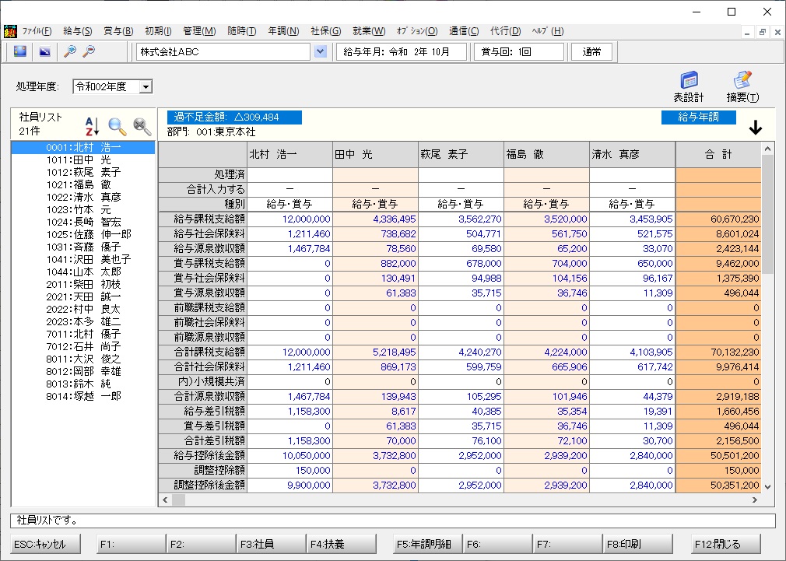The height and width of the screenshot is (561, 786).
Task: Click the 通常 button in toolbar
Action: [x=592, y=51]
